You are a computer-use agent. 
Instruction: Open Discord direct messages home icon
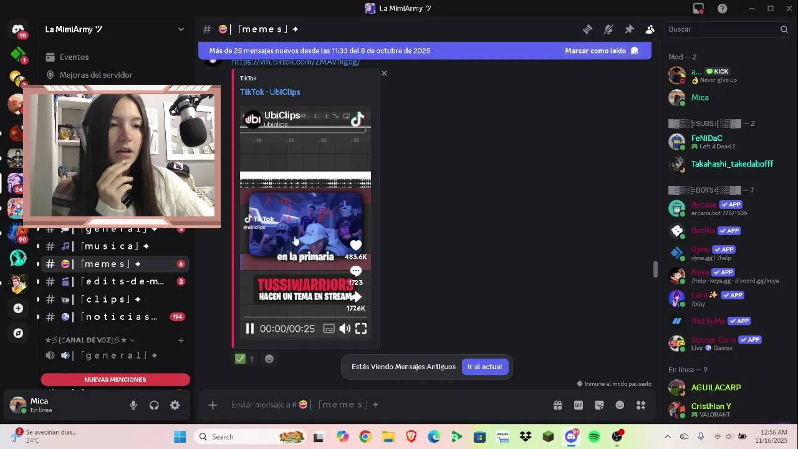coord(18,29)
